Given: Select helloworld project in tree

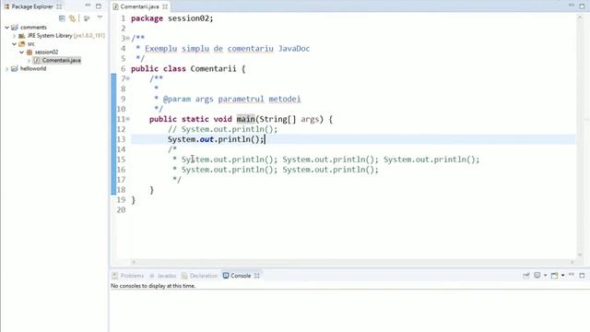Looking at the screenshot, I should coord(33,68).
